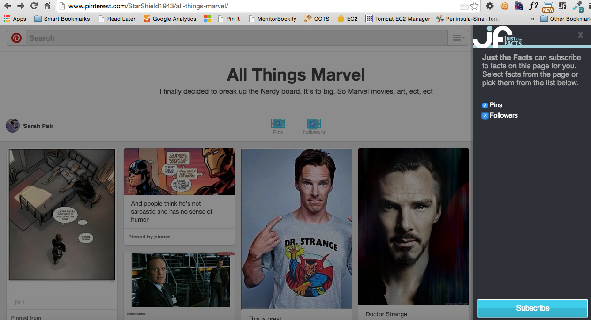Click the 'And people think he's not sarcastic' caption
Image resolution: width=591 pixels, height=320 pixels.
[x=172, y=212]
